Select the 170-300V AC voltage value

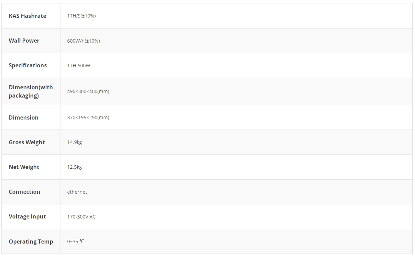(x=81, y=217)
